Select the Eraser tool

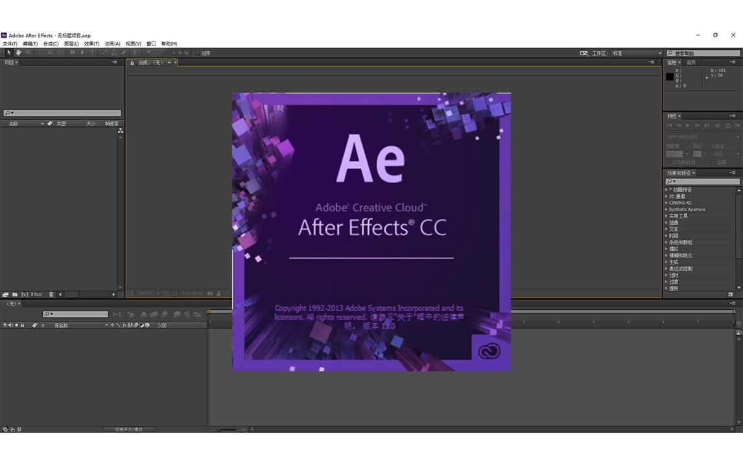click(123, 52)
